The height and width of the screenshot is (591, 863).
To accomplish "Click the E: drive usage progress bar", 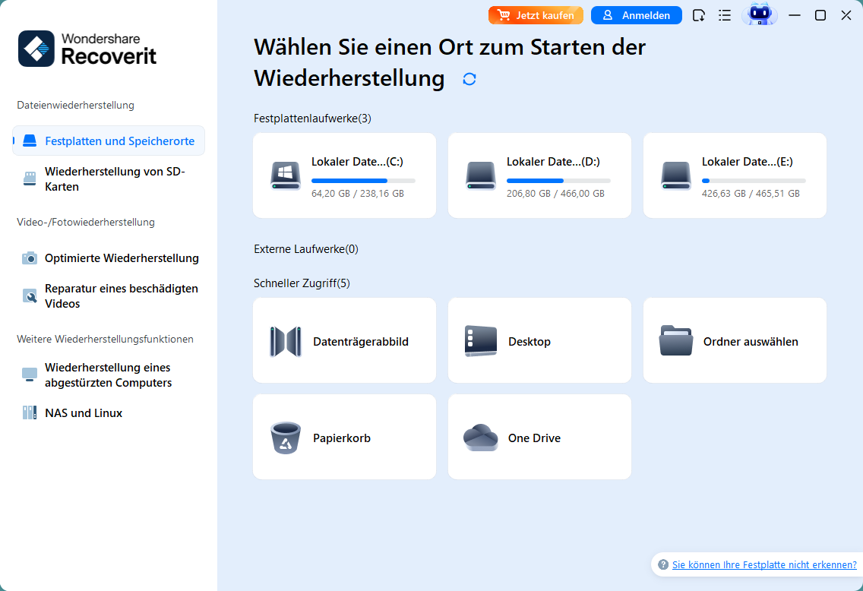I will click(x=754, y=181).
